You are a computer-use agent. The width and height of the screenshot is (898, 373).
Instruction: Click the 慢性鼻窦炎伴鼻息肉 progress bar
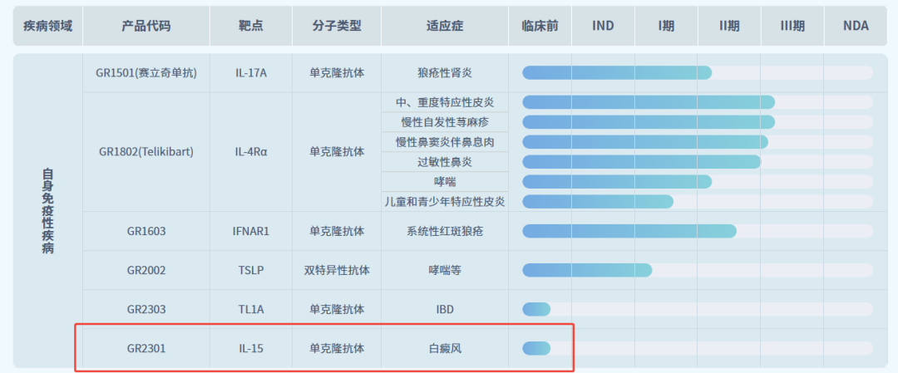click(698, 142)
